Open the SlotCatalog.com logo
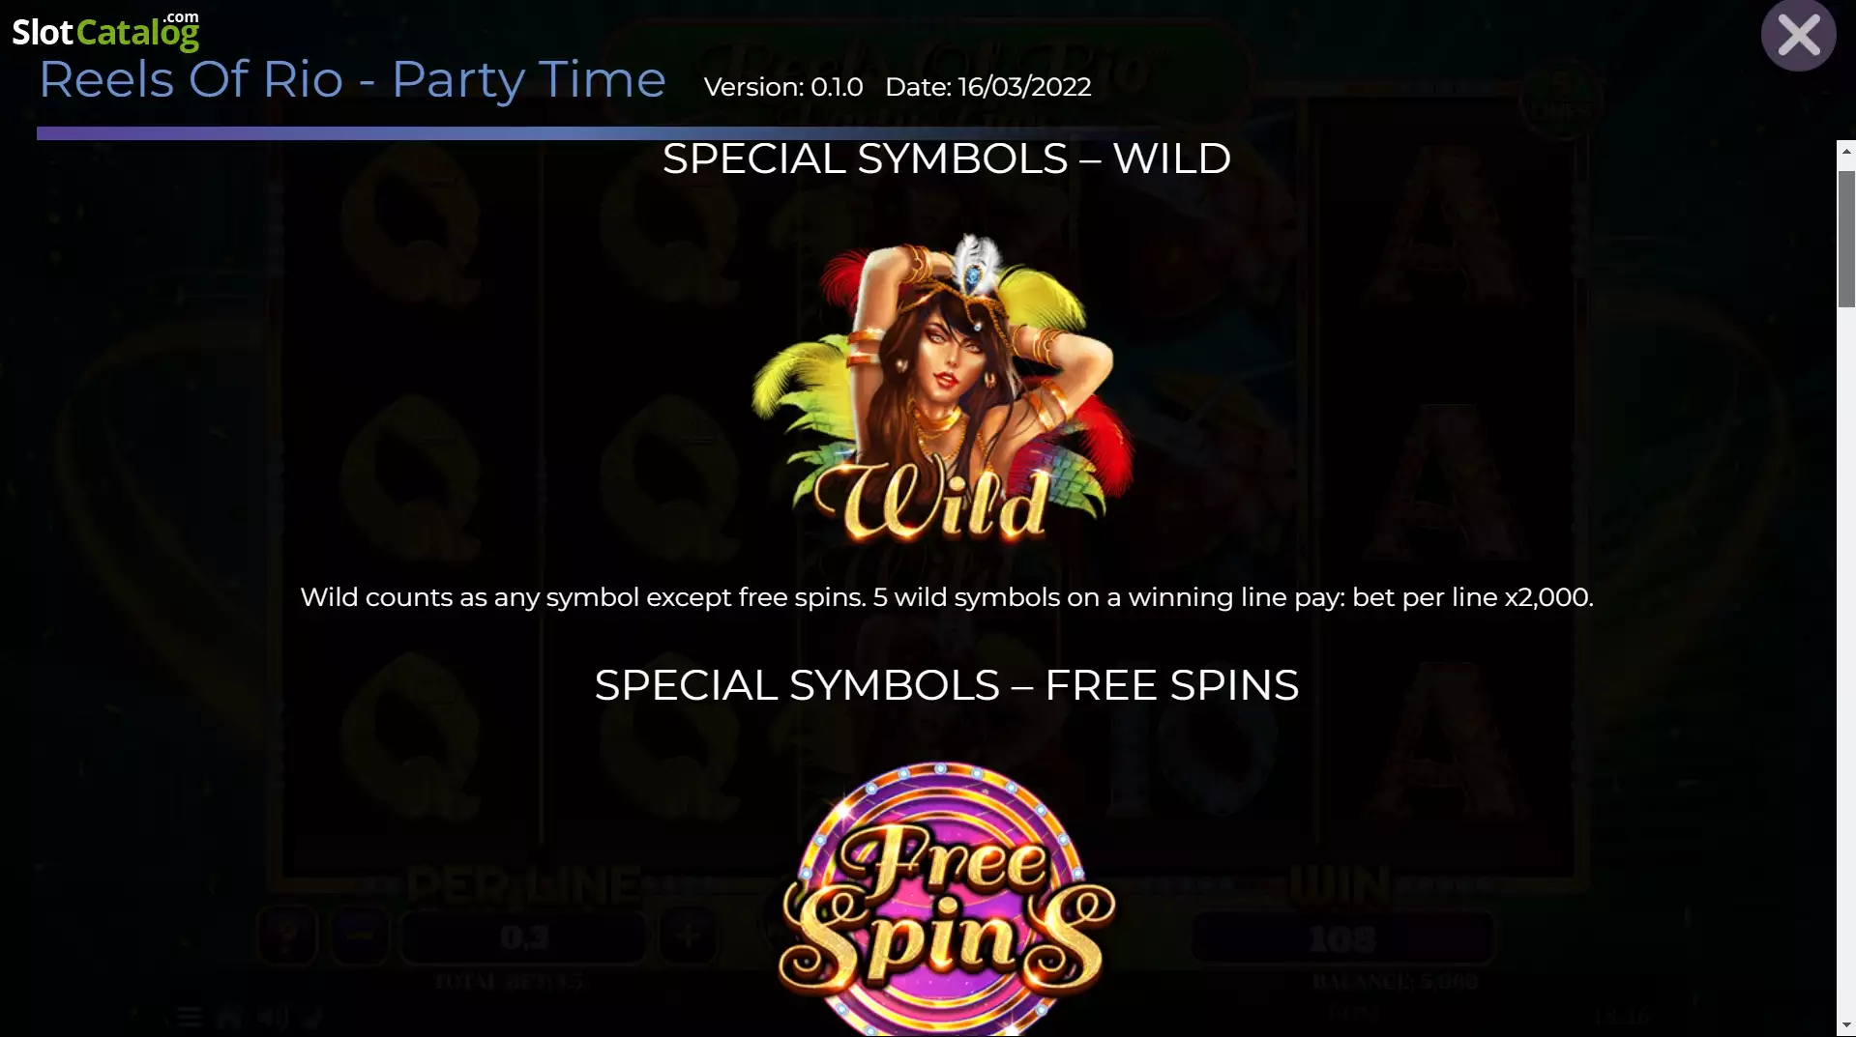Image resolution: width=1856 pixels, height=1037 pixels. click(x=105, y=31)
